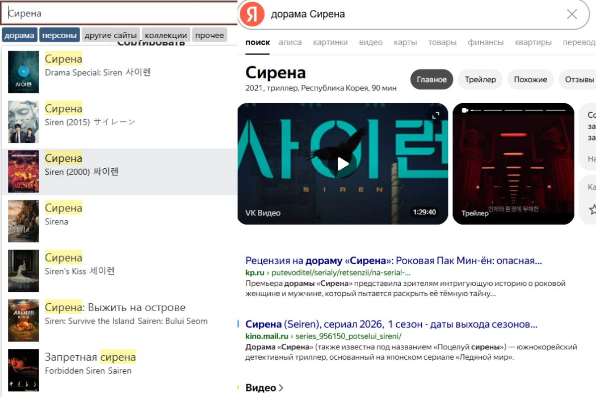
Task: Click poster thumbnail of Siren's Kiss
Action: (x=23, y=270)
